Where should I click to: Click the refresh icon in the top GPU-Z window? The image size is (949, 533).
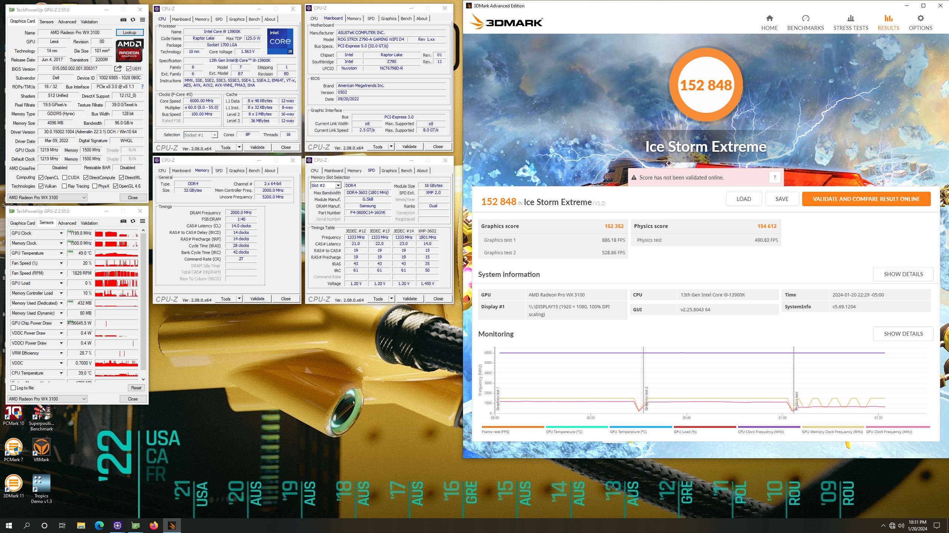click(133, 20)
